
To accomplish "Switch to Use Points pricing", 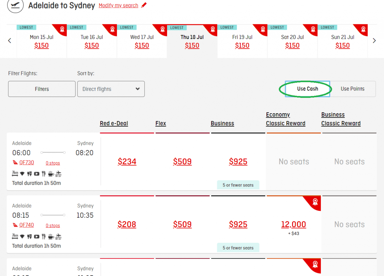I will (x=353, y=89).
